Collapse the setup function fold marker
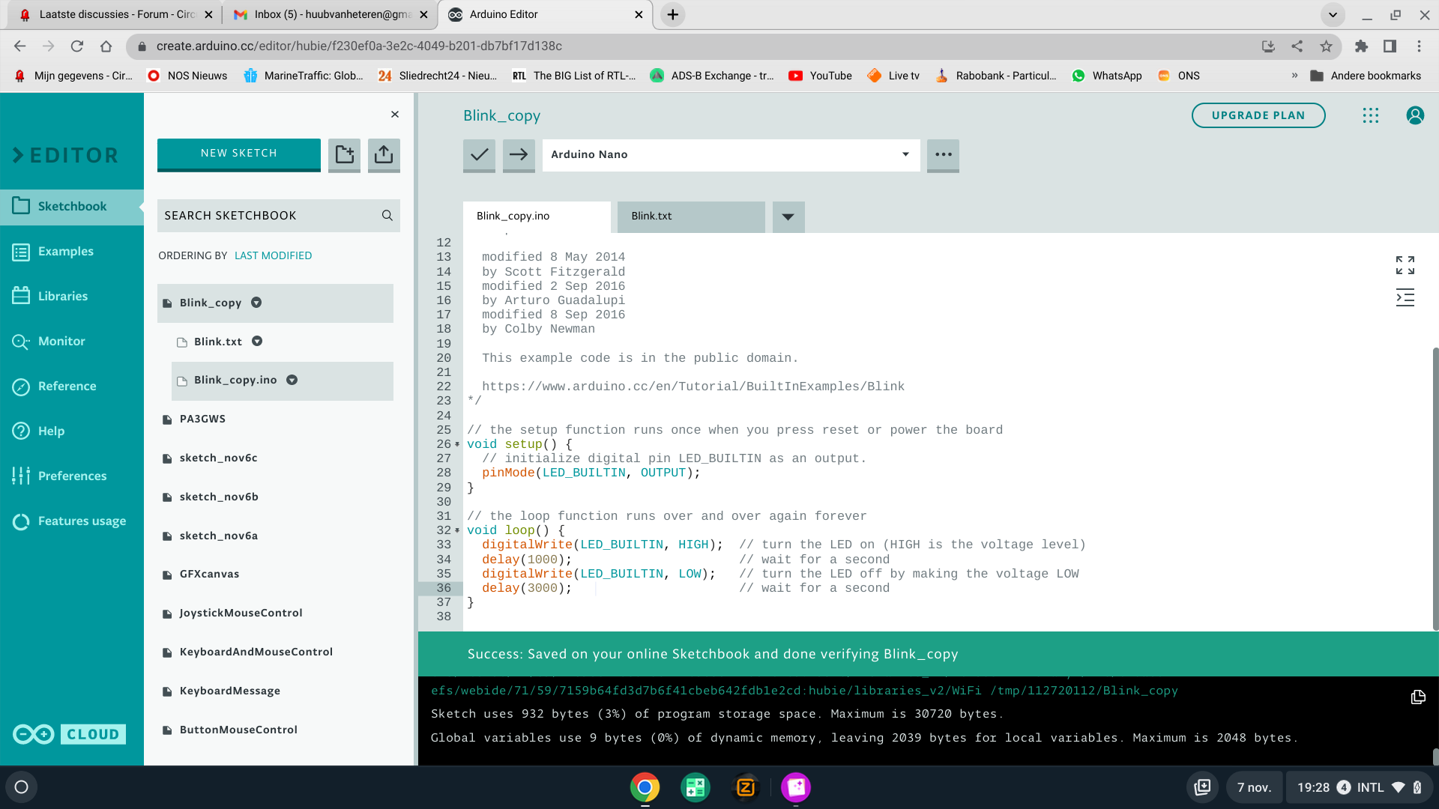 (457, 444)
